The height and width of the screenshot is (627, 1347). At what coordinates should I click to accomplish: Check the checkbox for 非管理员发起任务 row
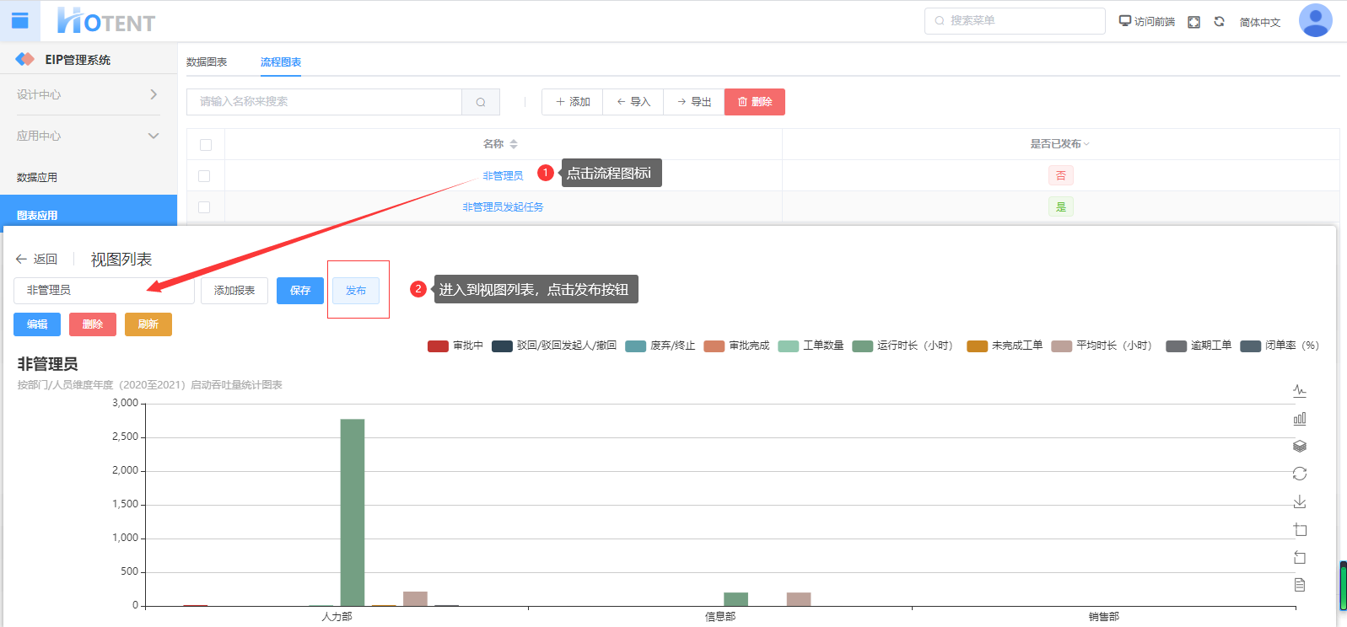(204, 207)
